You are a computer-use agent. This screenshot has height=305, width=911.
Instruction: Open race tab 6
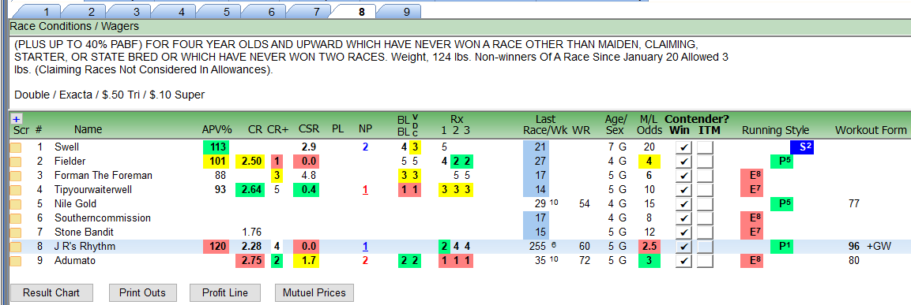point(271,12)
